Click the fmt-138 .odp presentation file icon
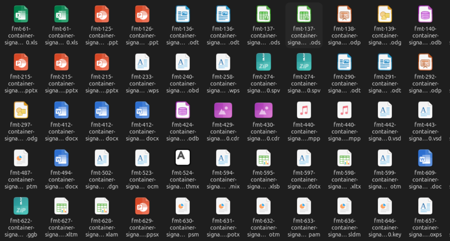The height and width of the screenshot is (241, 450). (345, 14)
